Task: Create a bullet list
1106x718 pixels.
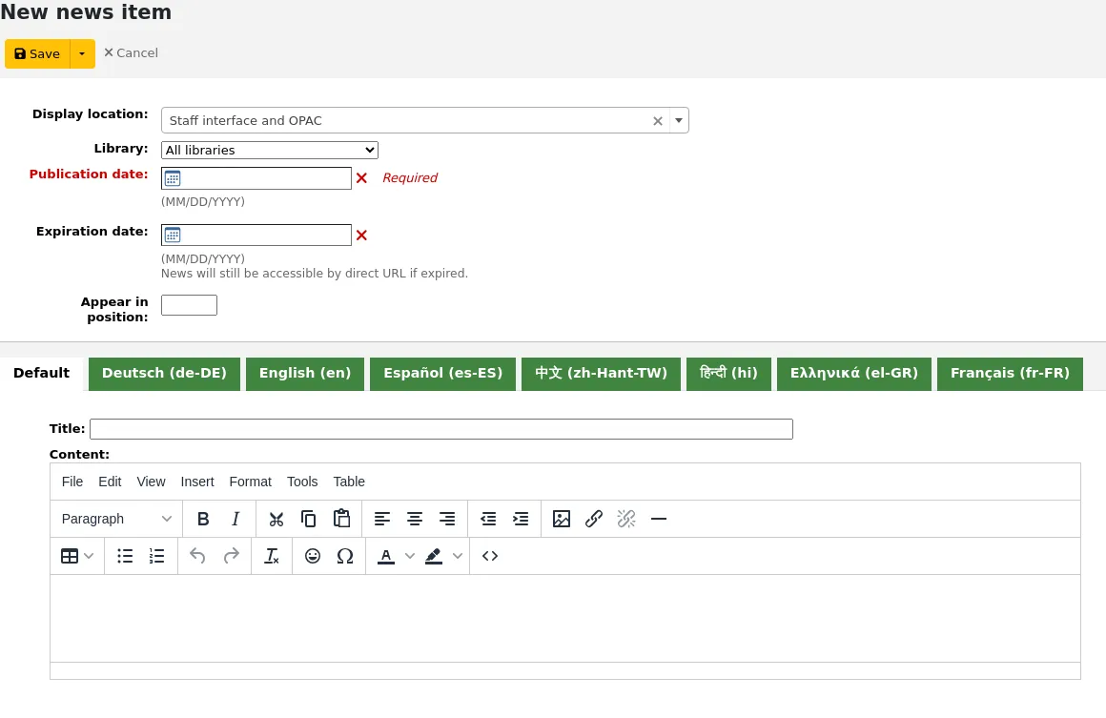Action: (x=125, y=557)
